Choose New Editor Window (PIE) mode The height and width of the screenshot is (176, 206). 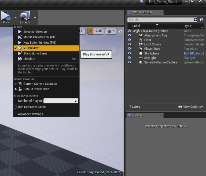click(46, 43)
